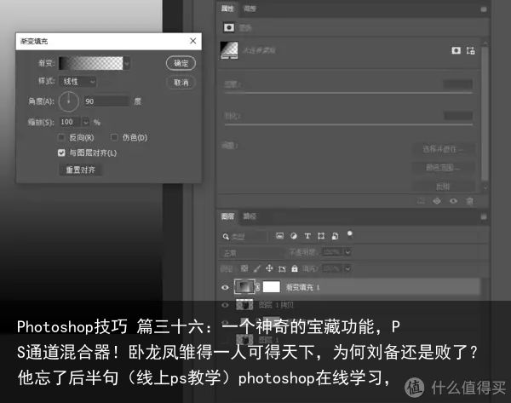Image resolution: width=511 pixels, height=403 pixels.
Task: Uncheck the 与图层对齐(L) checkbox
Action: pyautogui.click(x=61, y=153)
